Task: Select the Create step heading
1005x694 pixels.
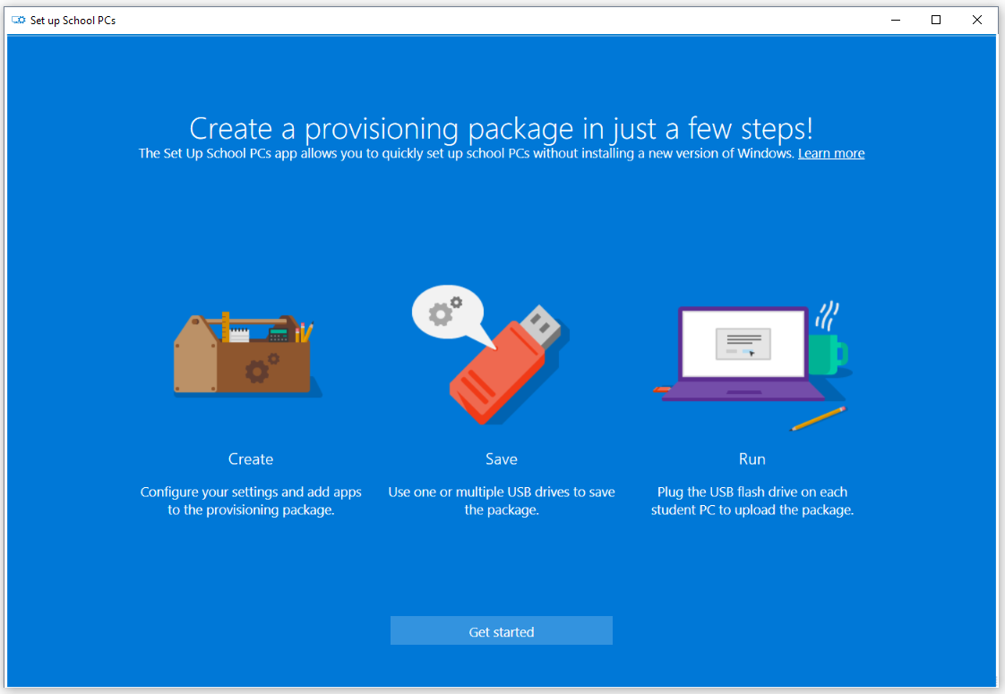Action: pos(251,458)
